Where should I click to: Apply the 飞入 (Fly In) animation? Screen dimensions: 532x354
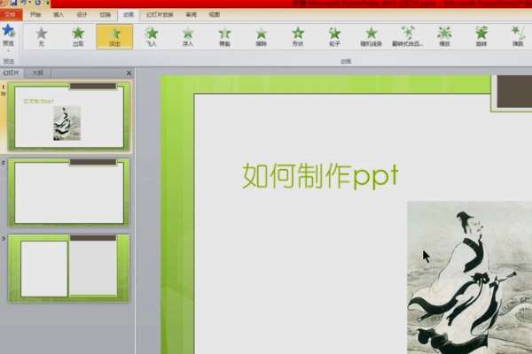152,36
